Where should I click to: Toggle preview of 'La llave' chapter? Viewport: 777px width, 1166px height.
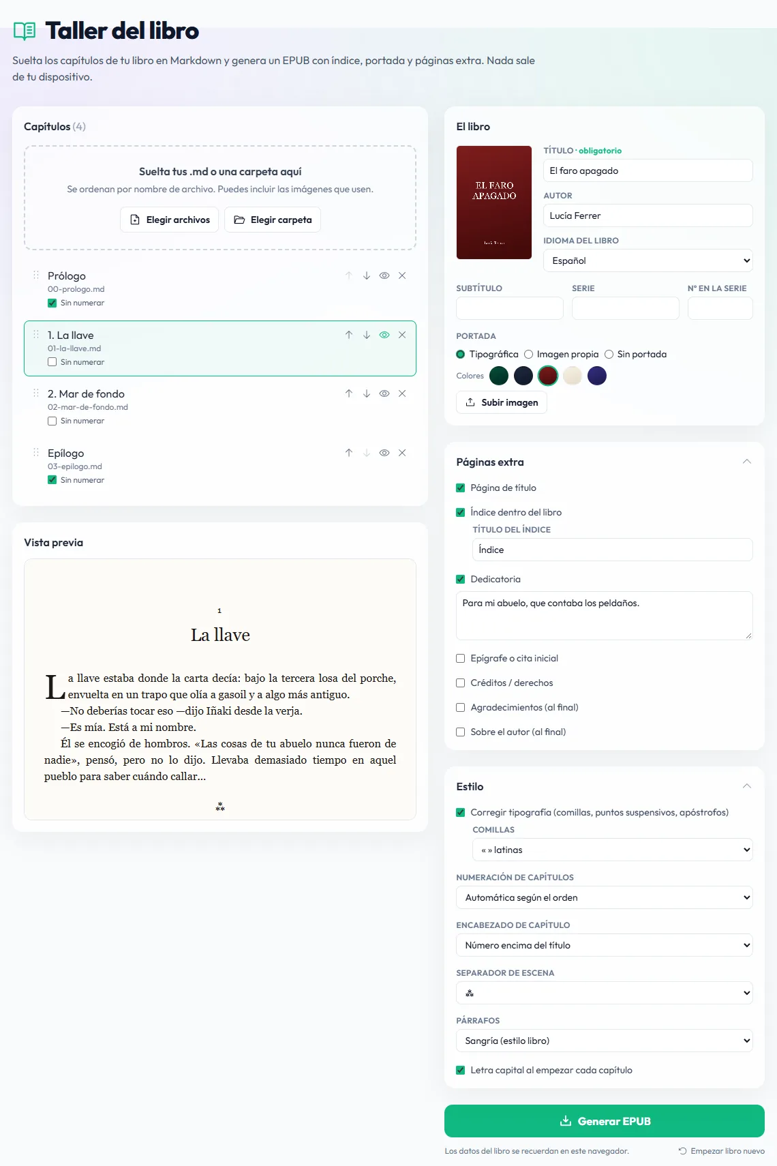[384, 335]
